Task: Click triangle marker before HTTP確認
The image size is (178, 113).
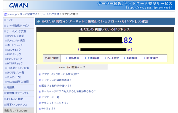Action: tap(144, 58)
